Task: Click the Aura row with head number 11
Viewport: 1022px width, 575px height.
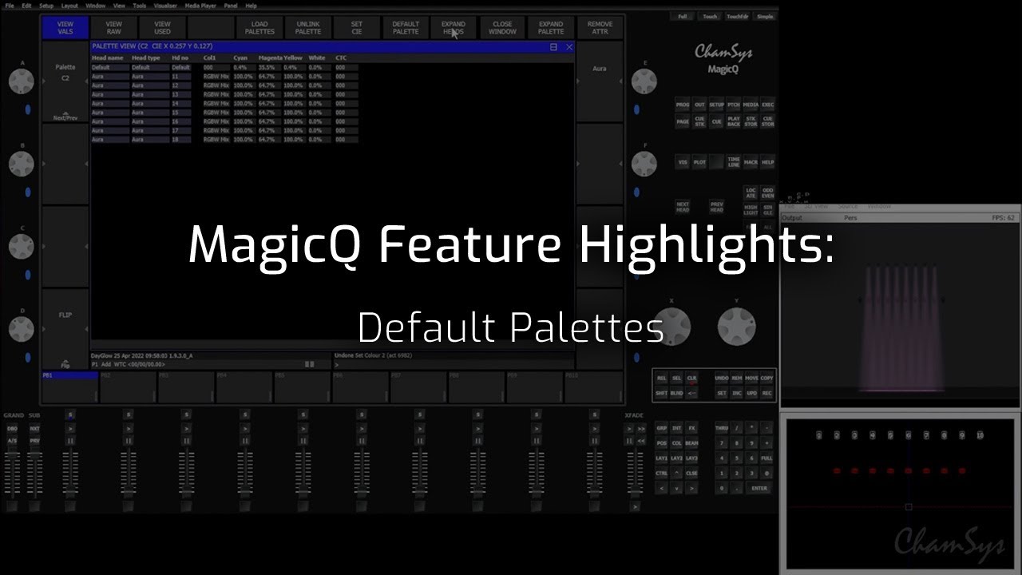Action: pos(224,77)
